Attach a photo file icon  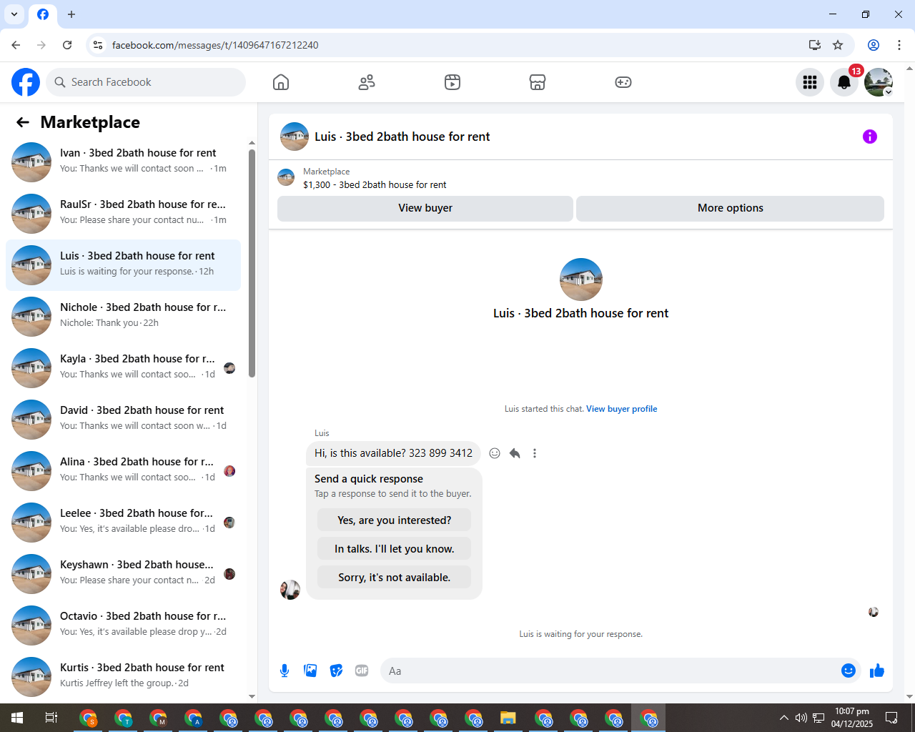pos(310,671)
